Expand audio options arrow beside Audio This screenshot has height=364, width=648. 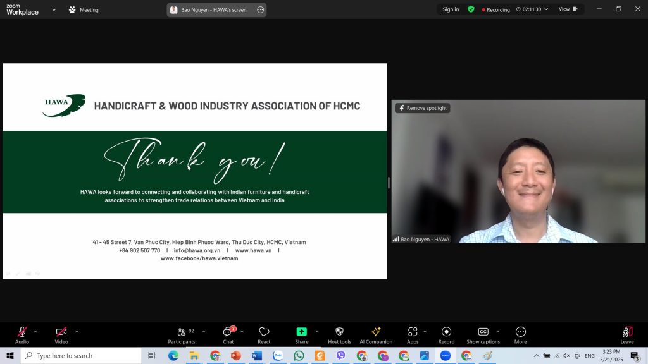coord(35,331)
